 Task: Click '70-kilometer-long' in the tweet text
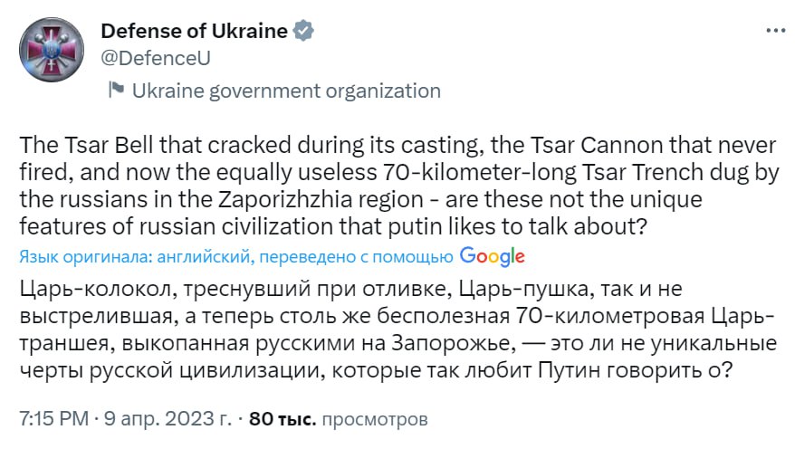point(479,173)
